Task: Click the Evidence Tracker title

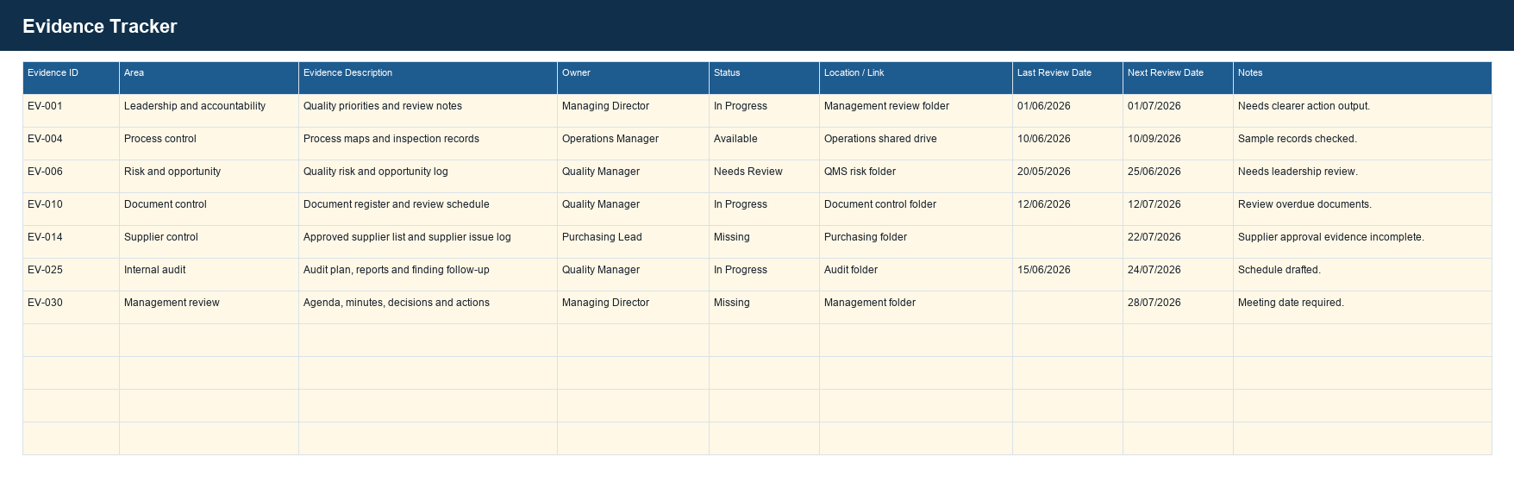Action: (100, 27)
